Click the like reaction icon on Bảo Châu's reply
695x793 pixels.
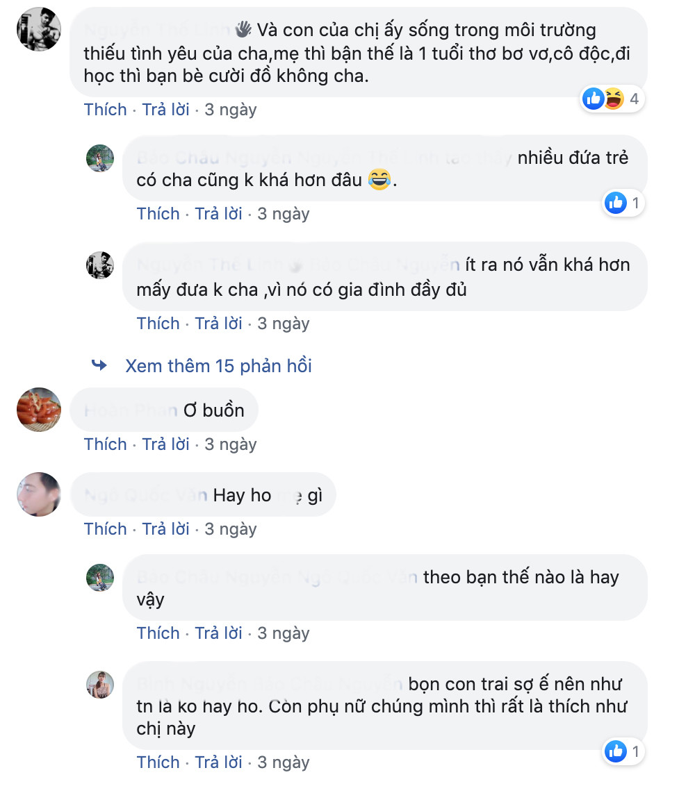tap(616, 203)
